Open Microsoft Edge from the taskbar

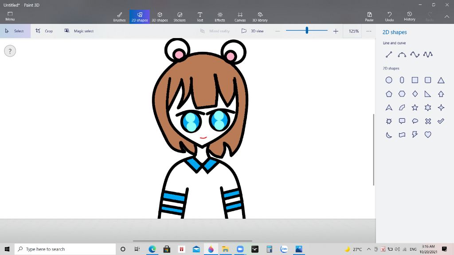coord(152,249)
